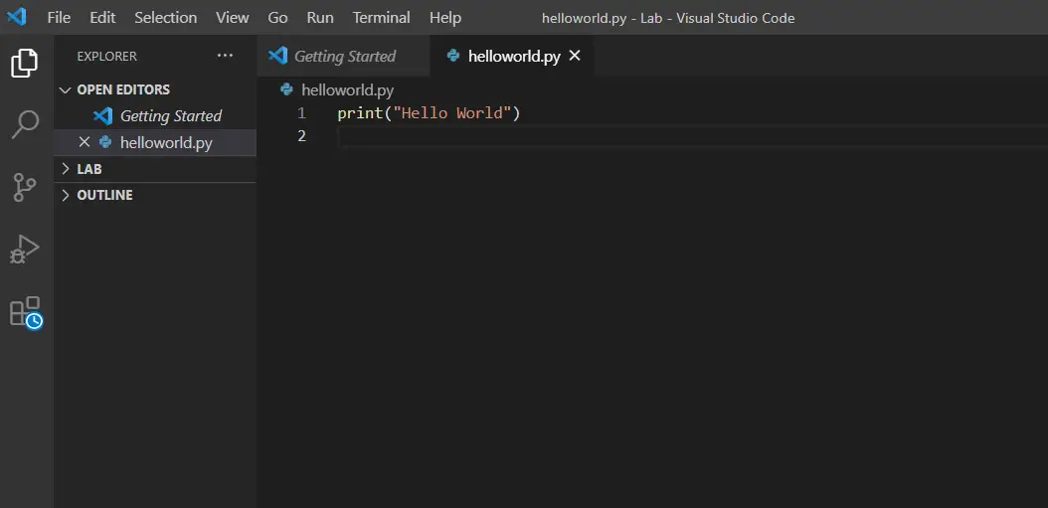Open the Terminal menu
Viewport: 1048px width, 508px height.
[x=382, y=17]
